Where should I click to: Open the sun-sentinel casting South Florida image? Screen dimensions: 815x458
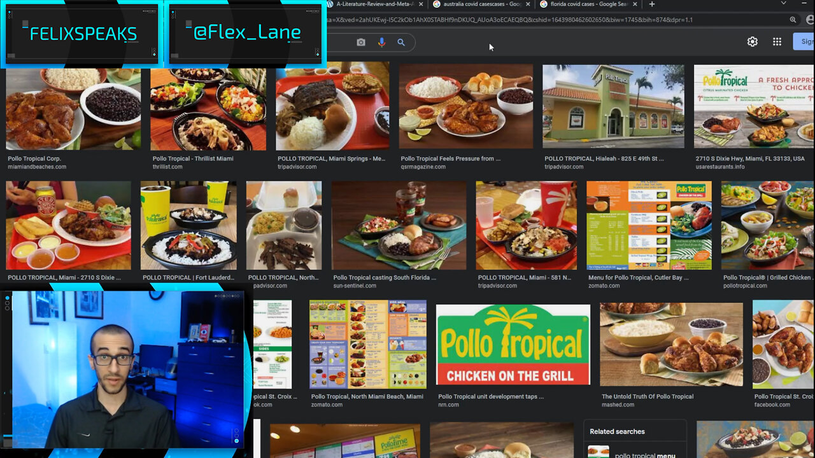coord(399,225)
